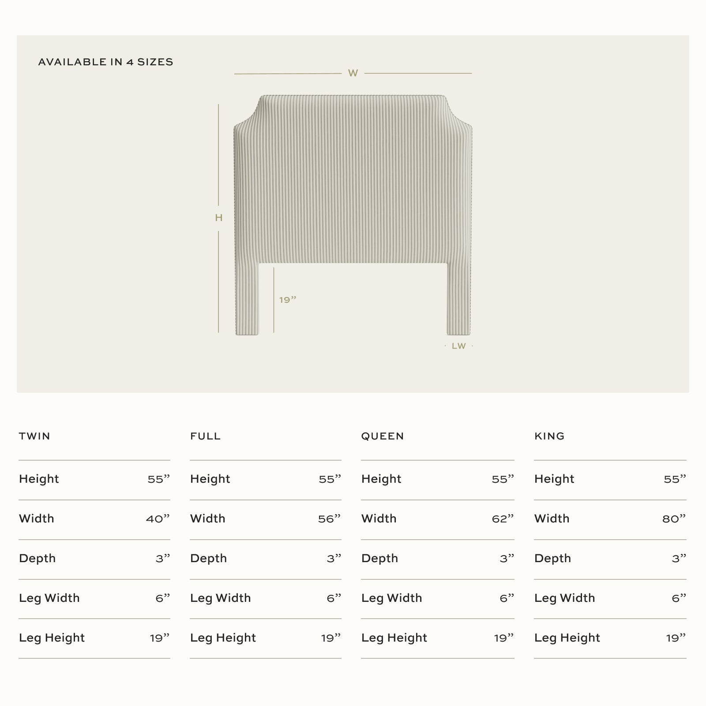The width and height of the screenshot is (706, 706).
Task: Select the KING size heading
Action: [x=549, y=436]
